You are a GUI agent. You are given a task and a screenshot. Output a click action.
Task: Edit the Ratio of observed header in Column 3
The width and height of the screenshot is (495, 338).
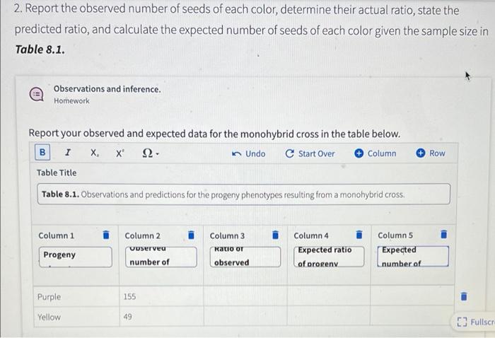245,257
